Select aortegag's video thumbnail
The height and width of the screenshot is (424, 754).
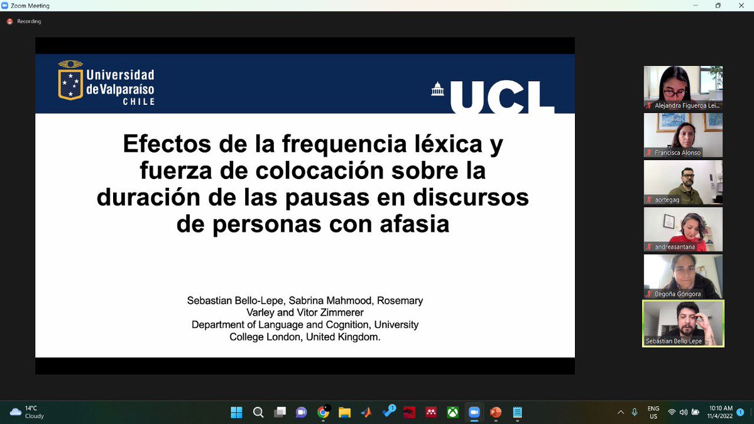[x=683, y=182]
